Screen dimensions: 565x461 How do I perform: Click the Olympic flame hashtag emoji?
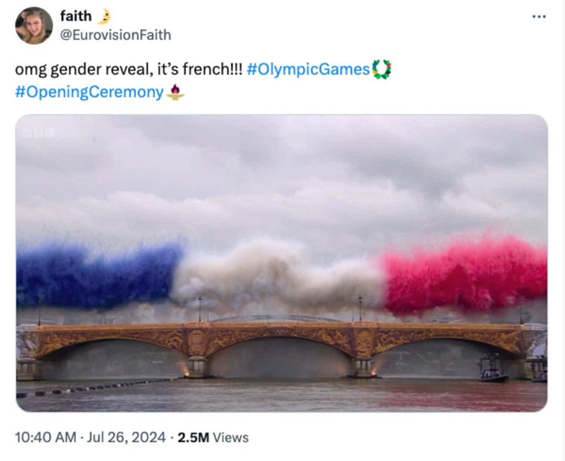[x=175, y=92]
